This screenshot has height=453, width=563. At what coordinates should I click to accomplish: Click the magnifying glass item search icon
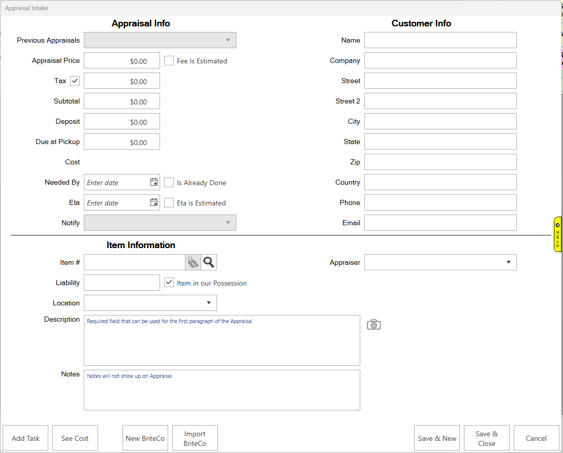(x=209, y=262)
